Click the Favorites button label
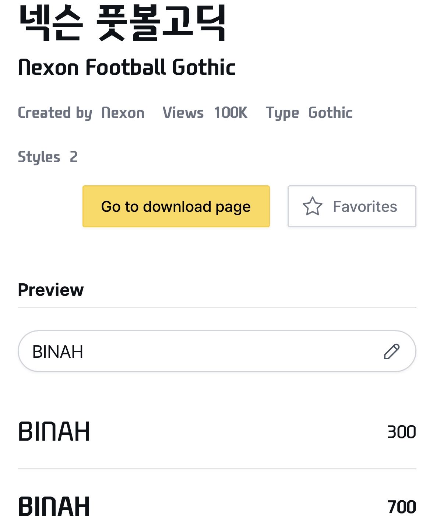 (365, 207)
